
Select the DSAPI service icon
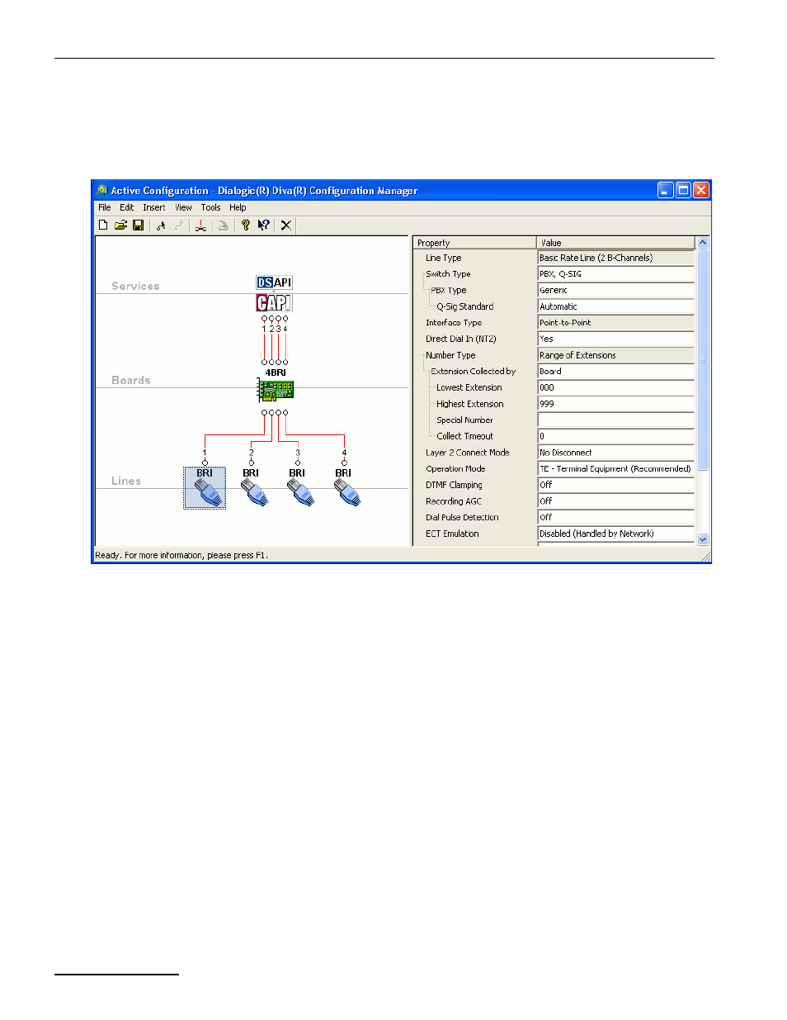click(274, 282)
